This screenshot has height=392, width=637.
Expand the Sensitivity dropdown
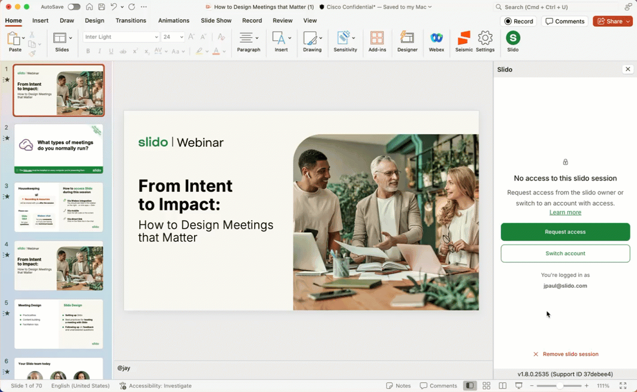[354, 38]
